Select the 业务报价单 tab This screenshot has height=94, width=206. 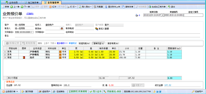[x=51, y=3]
